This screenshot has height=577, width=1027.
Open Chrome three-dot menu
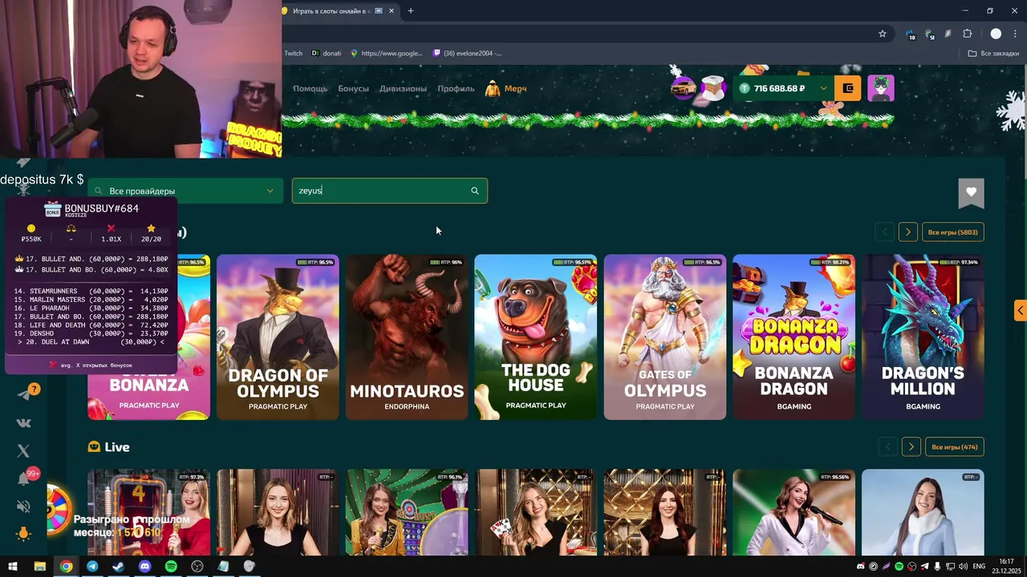click(x=1016, y=34)
